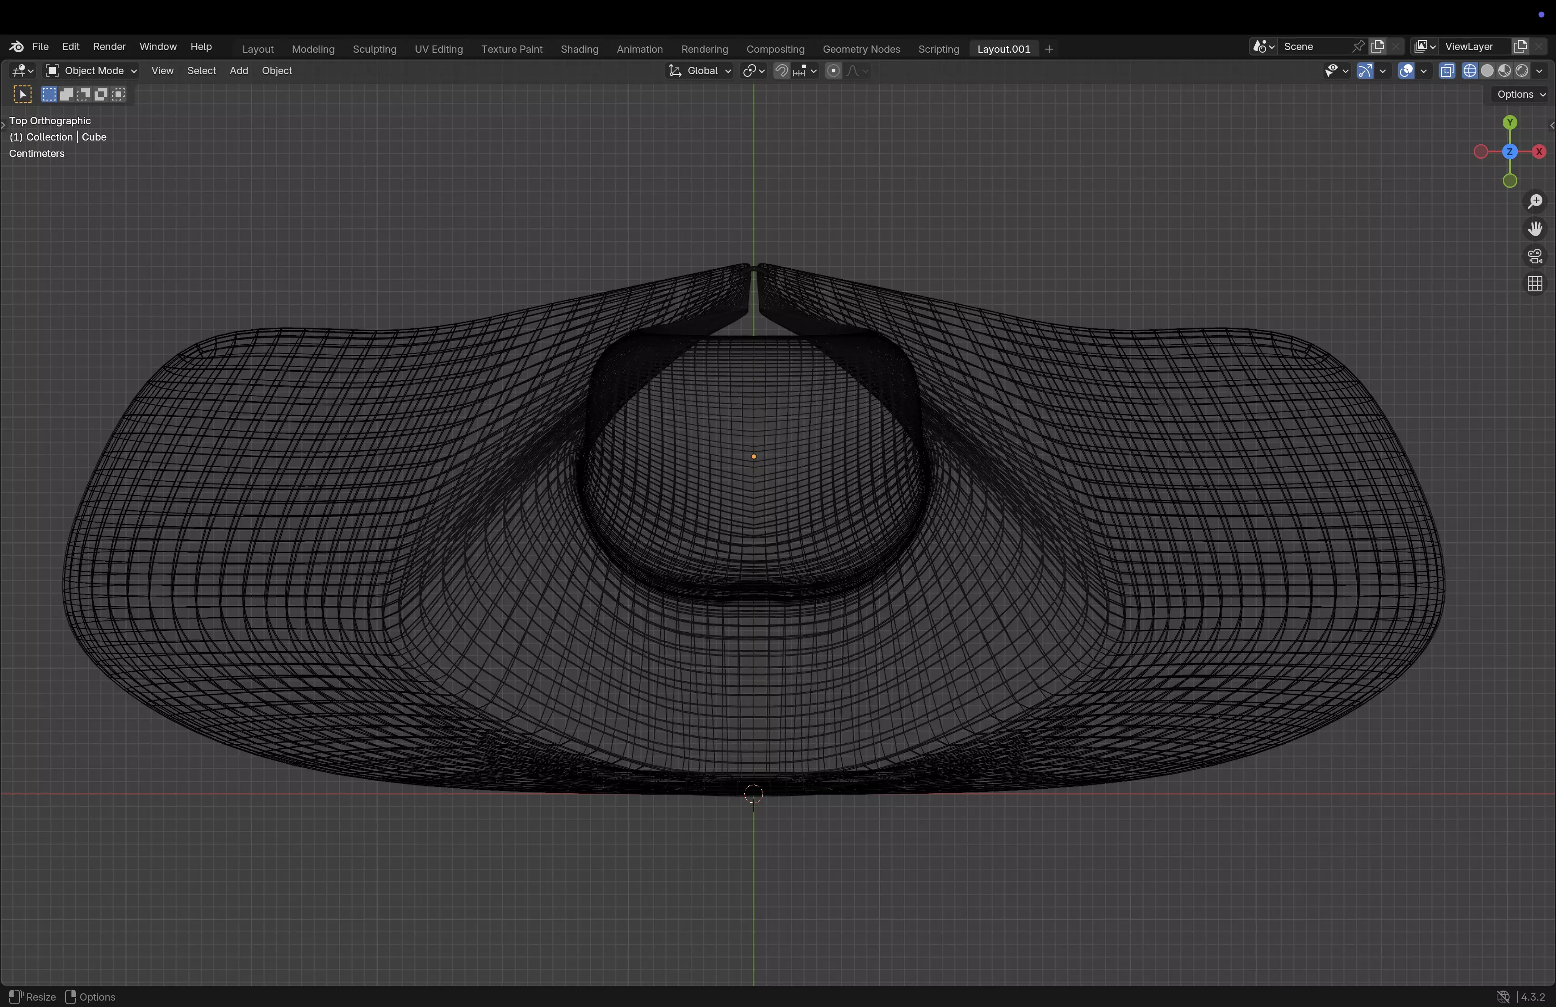Toggle the camera view icon

point(1535,256)
